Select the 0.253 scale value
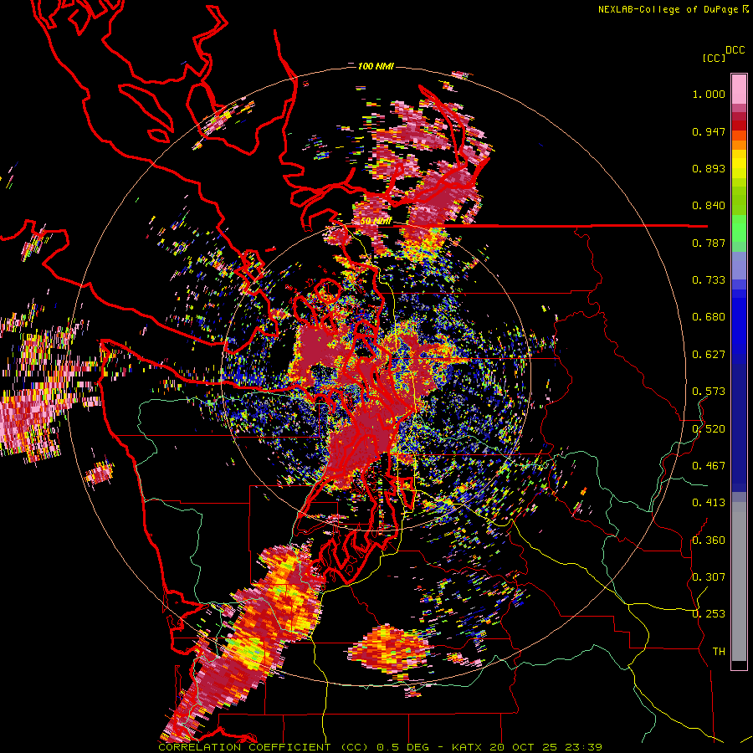 (709, 614)
